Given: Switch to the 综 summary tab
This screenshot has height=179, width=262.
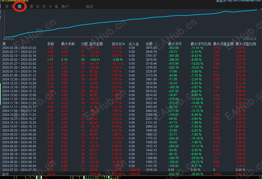Looking at the screenshot, I should (x=7, y=6).
